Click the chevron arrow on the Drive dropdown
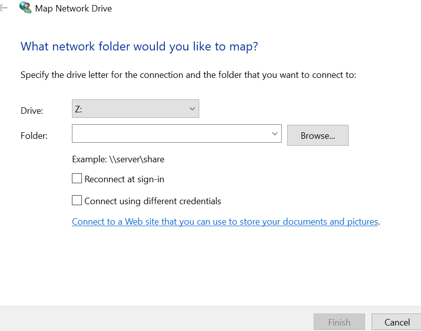 [192, 109]
